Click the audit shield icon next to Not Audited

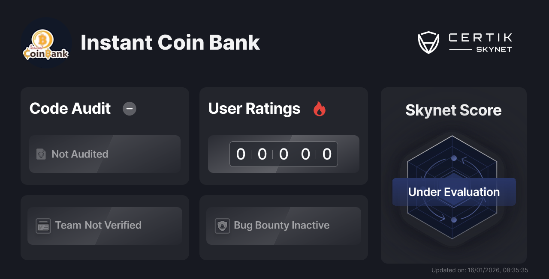tap(41, 154)
